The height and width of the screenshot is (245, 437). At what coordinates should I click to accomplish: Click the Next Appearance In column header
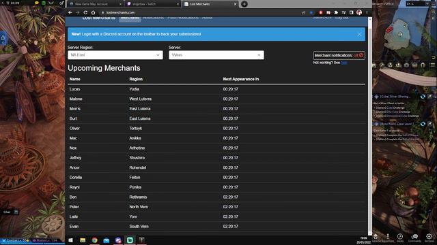(x=241, y=79)
